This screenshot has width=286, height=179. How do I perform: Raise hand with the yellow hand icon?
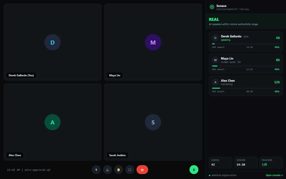(x=119, y=170)
